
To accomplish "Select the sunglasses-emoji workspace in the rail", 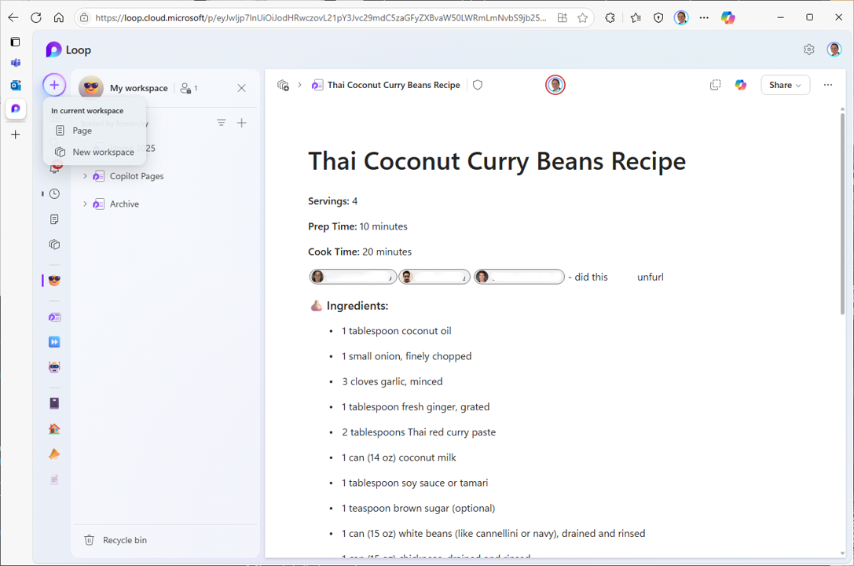I will click(54, 281).
